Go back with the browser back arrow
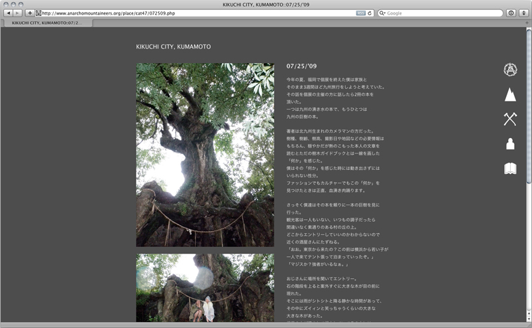Image resolution: width=532 pixels, height=328 pixels. click(x=8, y=13)
